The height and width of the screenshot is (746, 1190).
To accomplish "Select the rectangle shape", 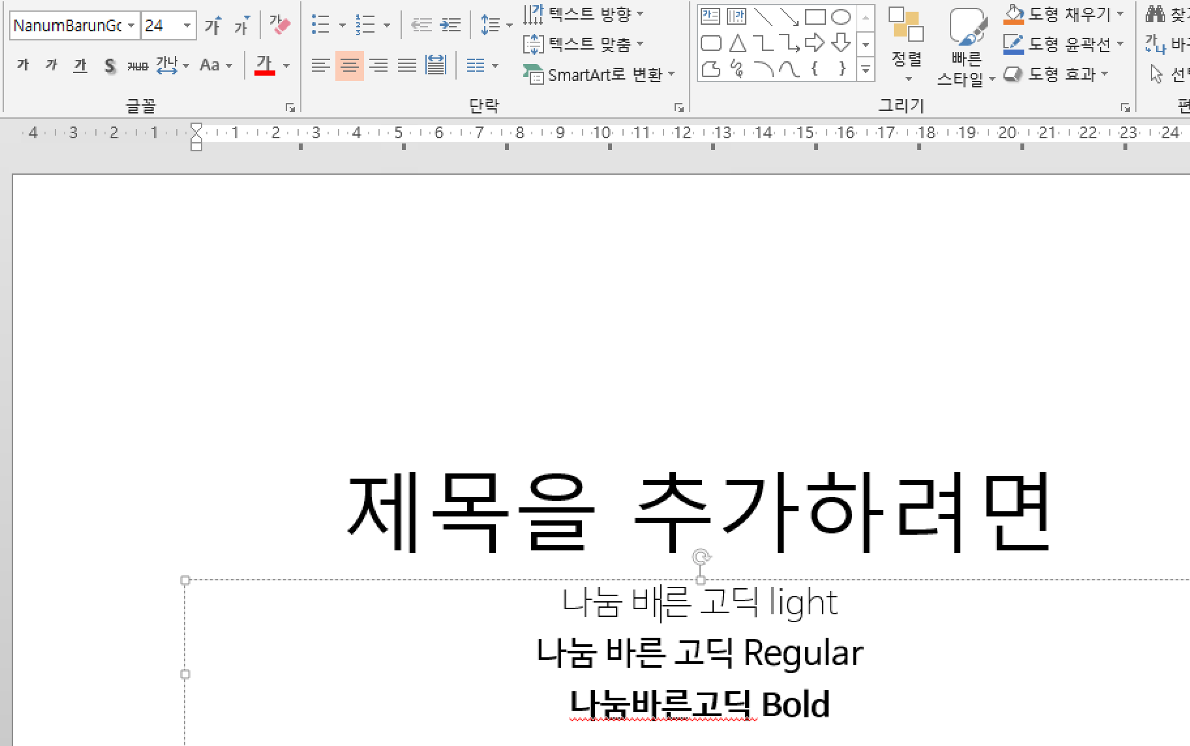I will click(x=815, y=16).
